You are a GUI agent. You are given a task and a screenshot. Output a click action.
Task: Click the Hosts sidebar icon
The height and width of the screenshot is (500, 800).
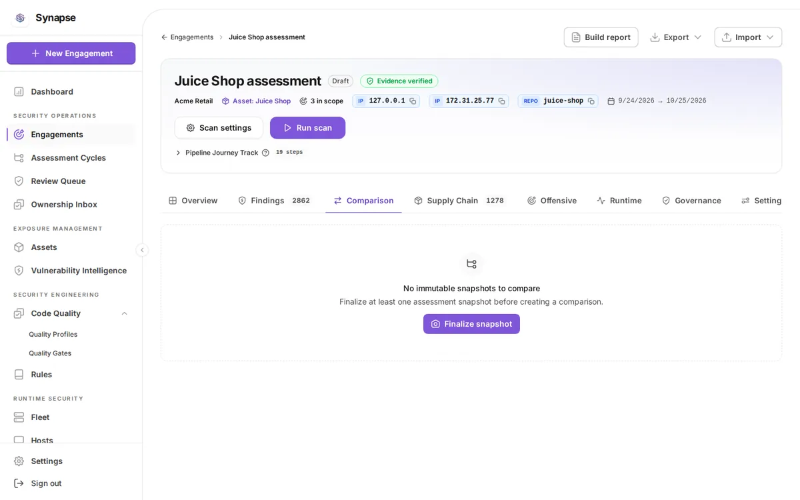pos(19,440)
